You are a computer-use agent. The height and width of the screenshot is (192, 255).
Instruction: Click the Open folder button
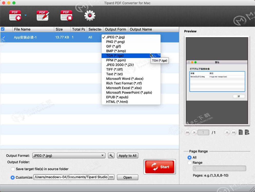128,177
